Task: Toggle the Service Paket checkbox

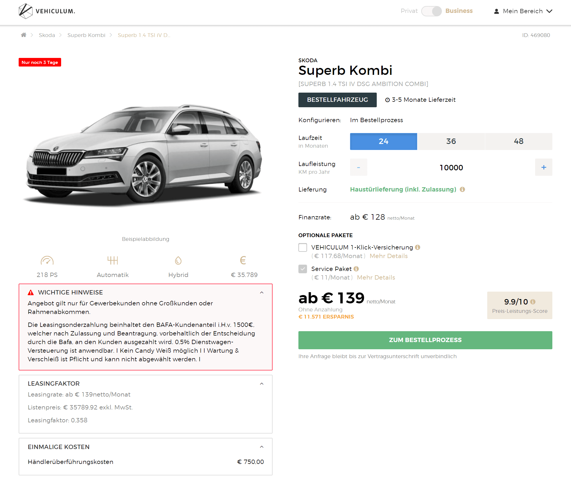Action: [303, 269]
